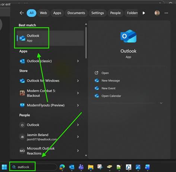Viewport: 176px width, 172px height.
Task: Open File Explorer from the taskbar
Action: coord(91,167)
